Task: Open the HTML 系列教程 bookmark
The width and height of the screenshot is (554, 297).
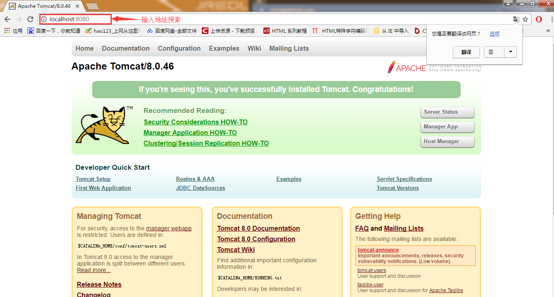Action: pyautogui.click(x=285, y=31)
